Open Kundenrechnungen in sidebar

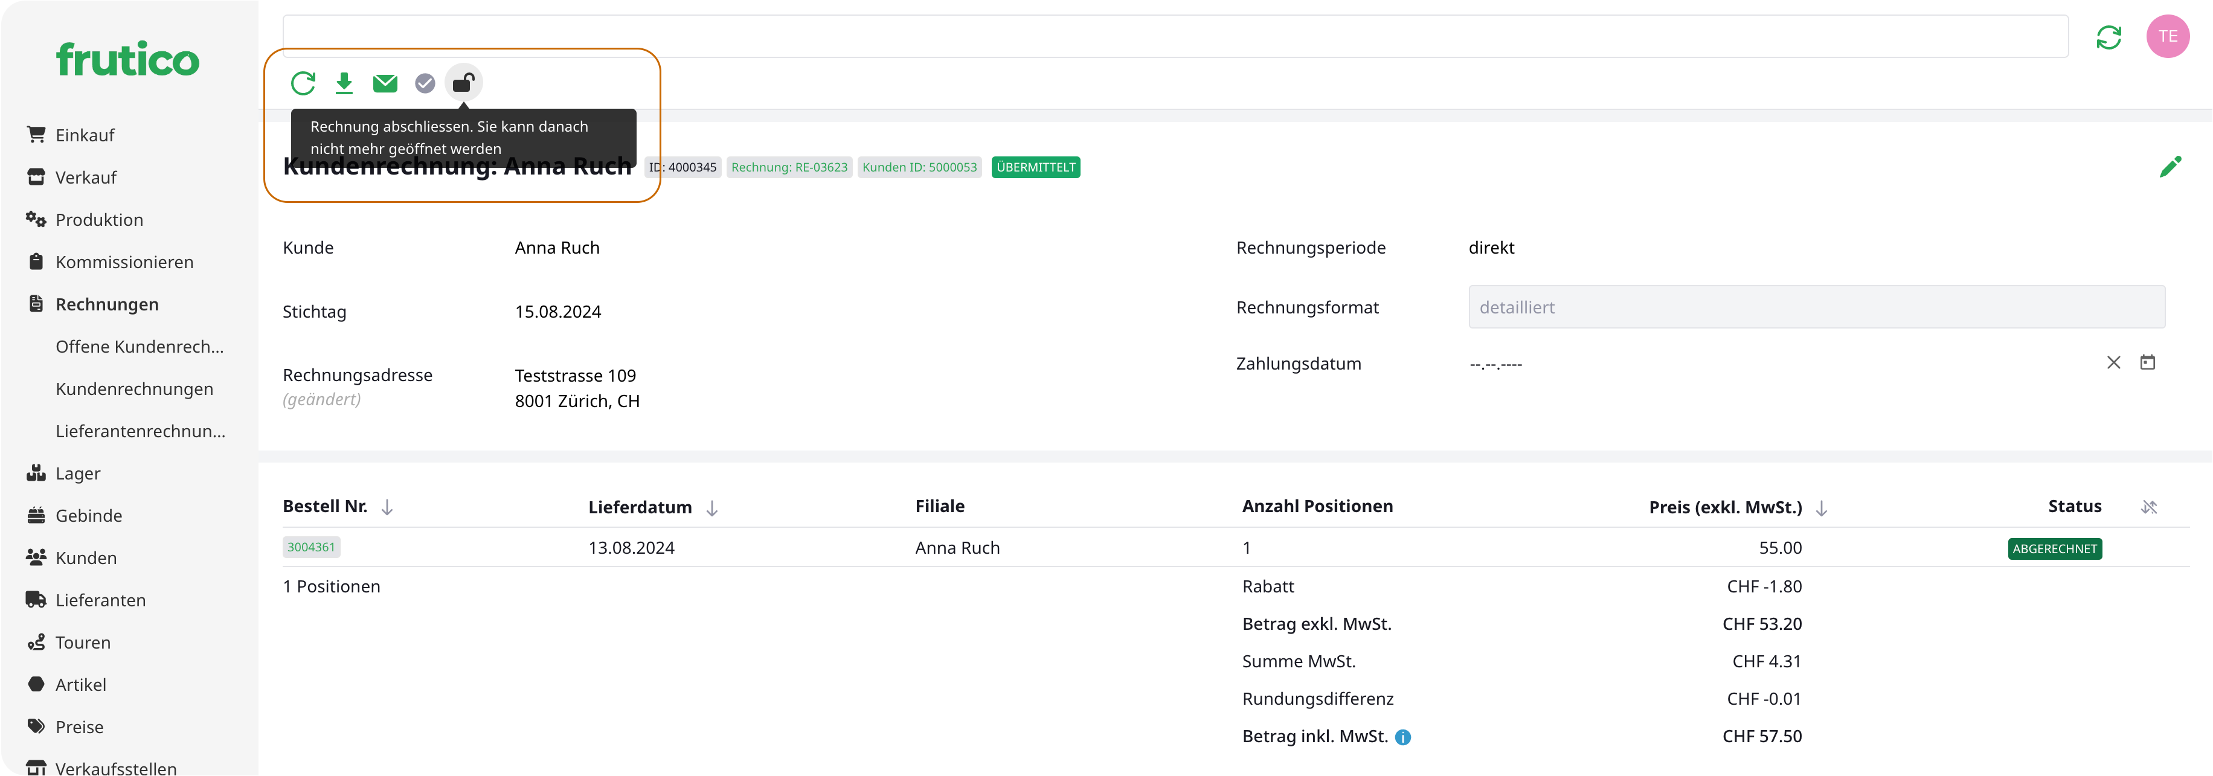point(134,390)
